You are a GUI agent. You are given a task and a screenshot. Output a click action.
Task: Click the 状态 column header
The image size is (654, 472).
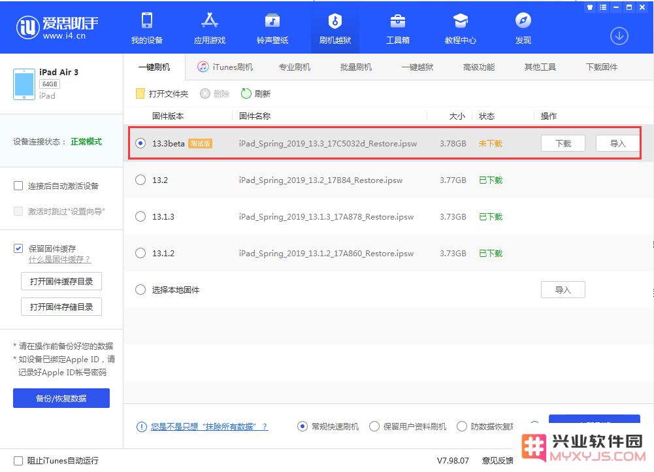487,116
